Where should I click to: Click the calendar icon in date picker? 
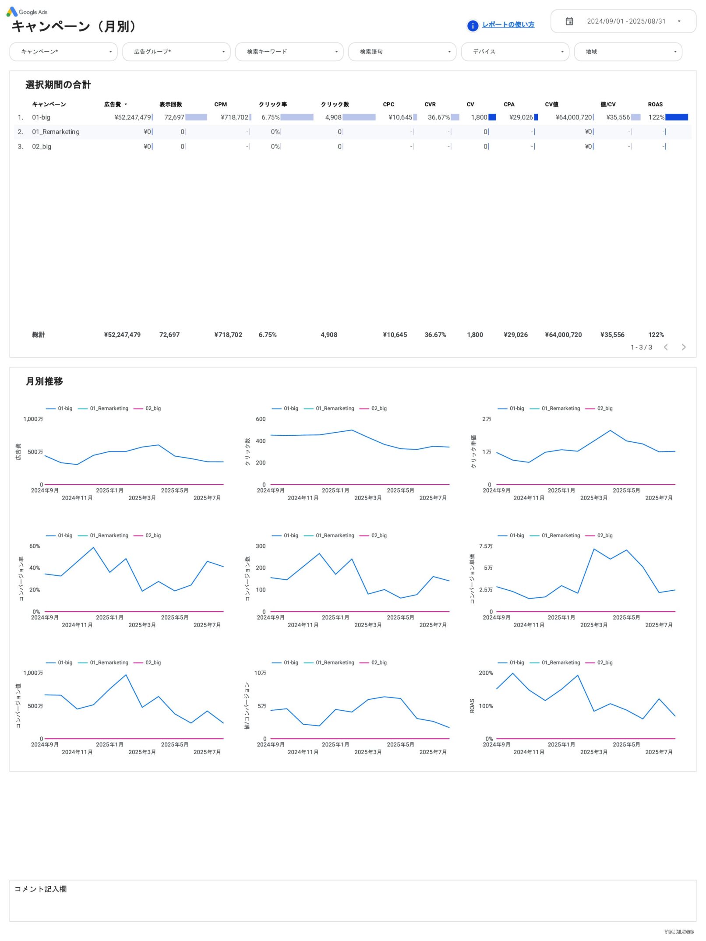click(x=569, y=21)
